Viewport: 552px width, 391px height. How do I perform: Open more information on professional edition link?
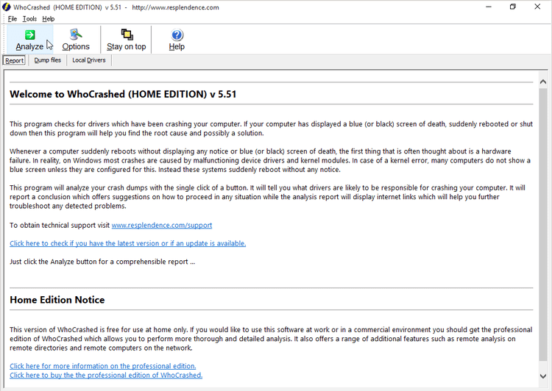tap(103, 366)
